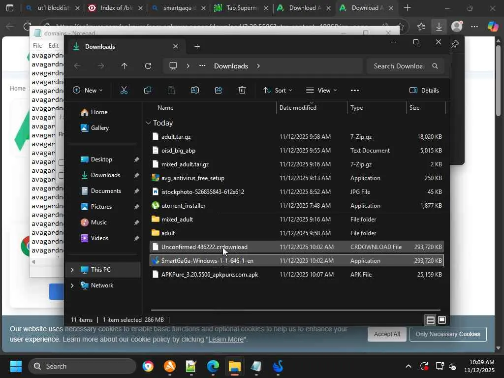Add a new File Explorer tab

pyautogui.click(x=197, y=47)
